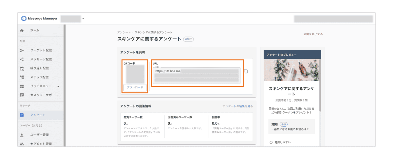Click the ターゲット配信 paper-plane icon
Viewport: 393px width, 159px height.
[x=22, y=50]
